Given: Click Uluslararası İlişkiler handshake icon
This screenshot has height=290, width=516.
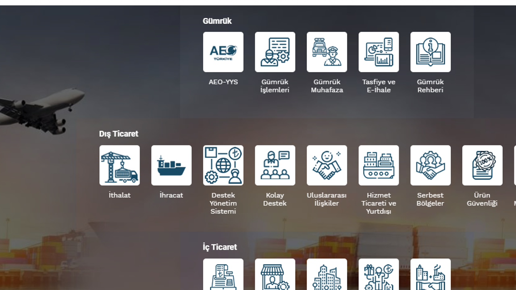Looking at the screenshot, I should [327, 165].
